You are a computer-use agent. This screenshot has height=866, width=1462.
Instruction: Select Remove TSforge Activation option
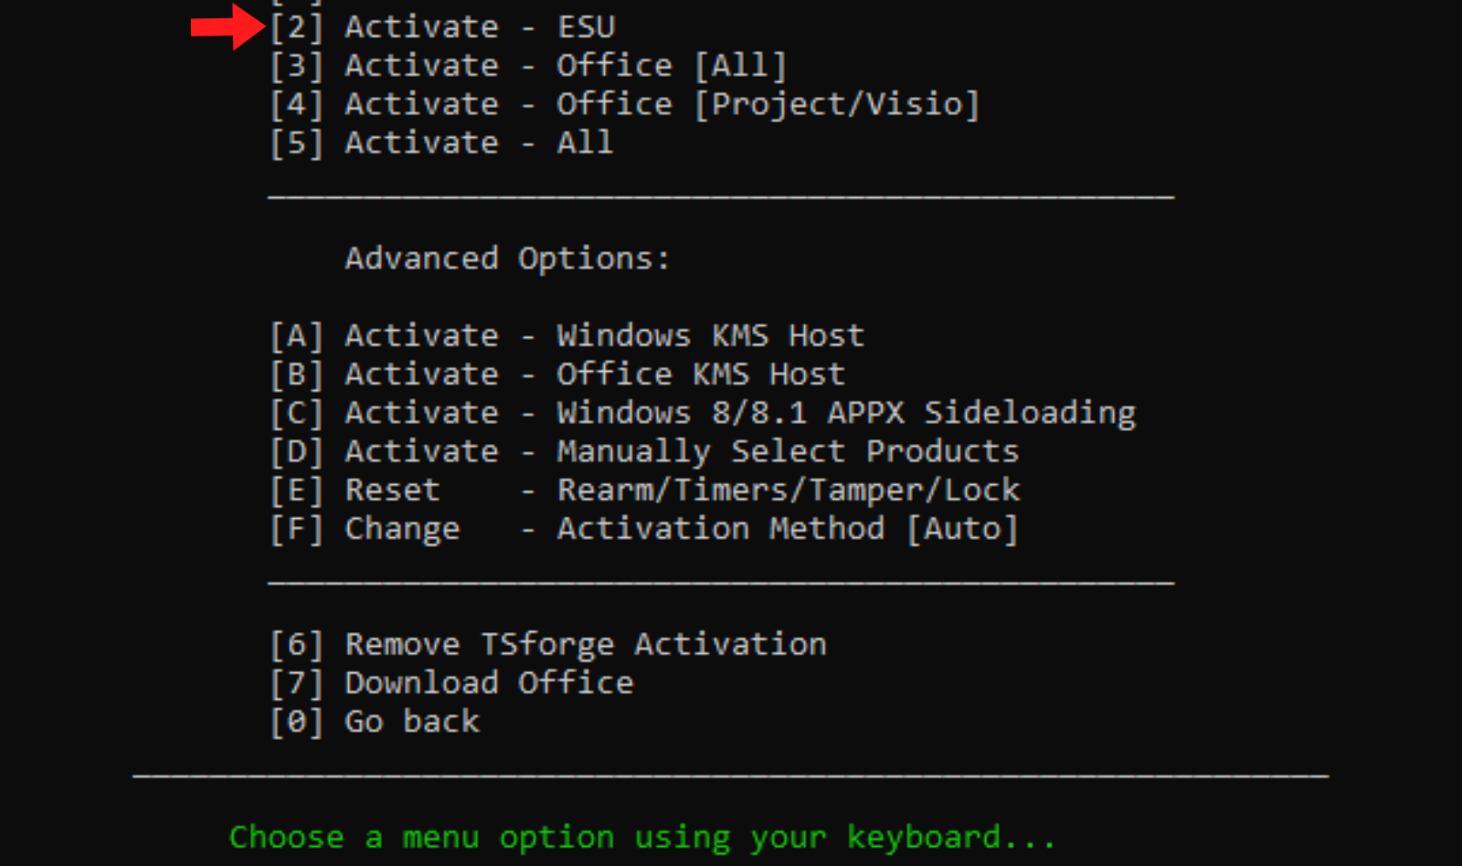pos(548,645)
